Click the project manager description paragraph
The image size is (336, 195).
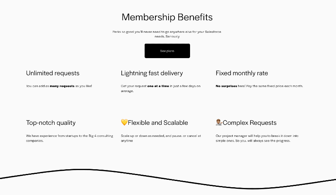pyautogui.click(x=257, y=138)
